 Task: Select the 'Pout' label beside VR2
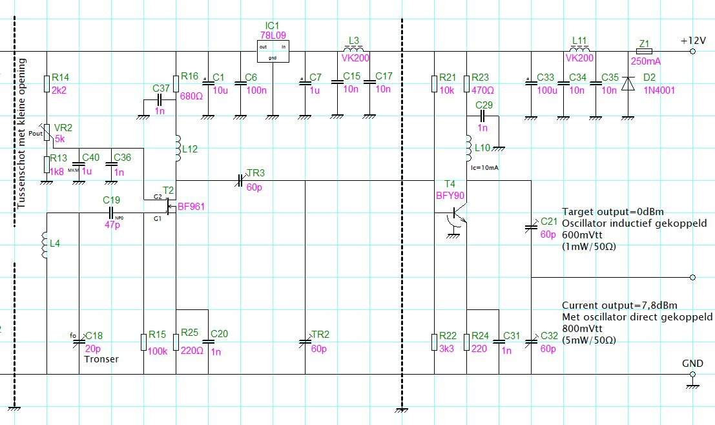(35, 134)
